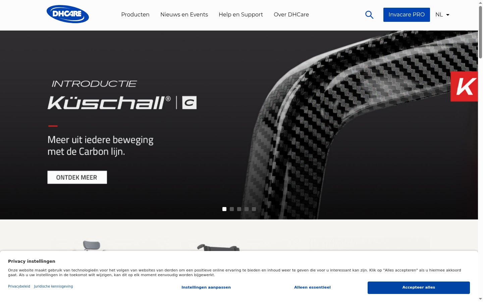Select the second carousel slide dot
Viewport: 483px width, 302px height.
[232, 209]
